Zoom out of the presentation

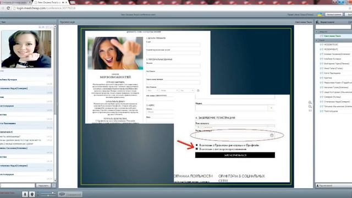310,107
